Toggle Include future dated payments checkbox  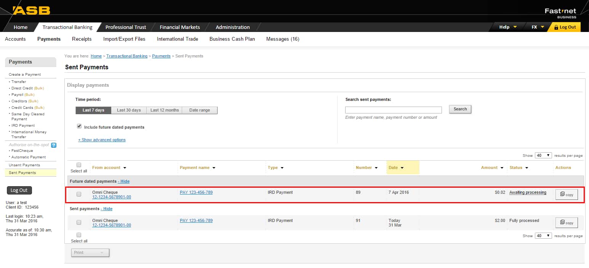coord(79,126)
